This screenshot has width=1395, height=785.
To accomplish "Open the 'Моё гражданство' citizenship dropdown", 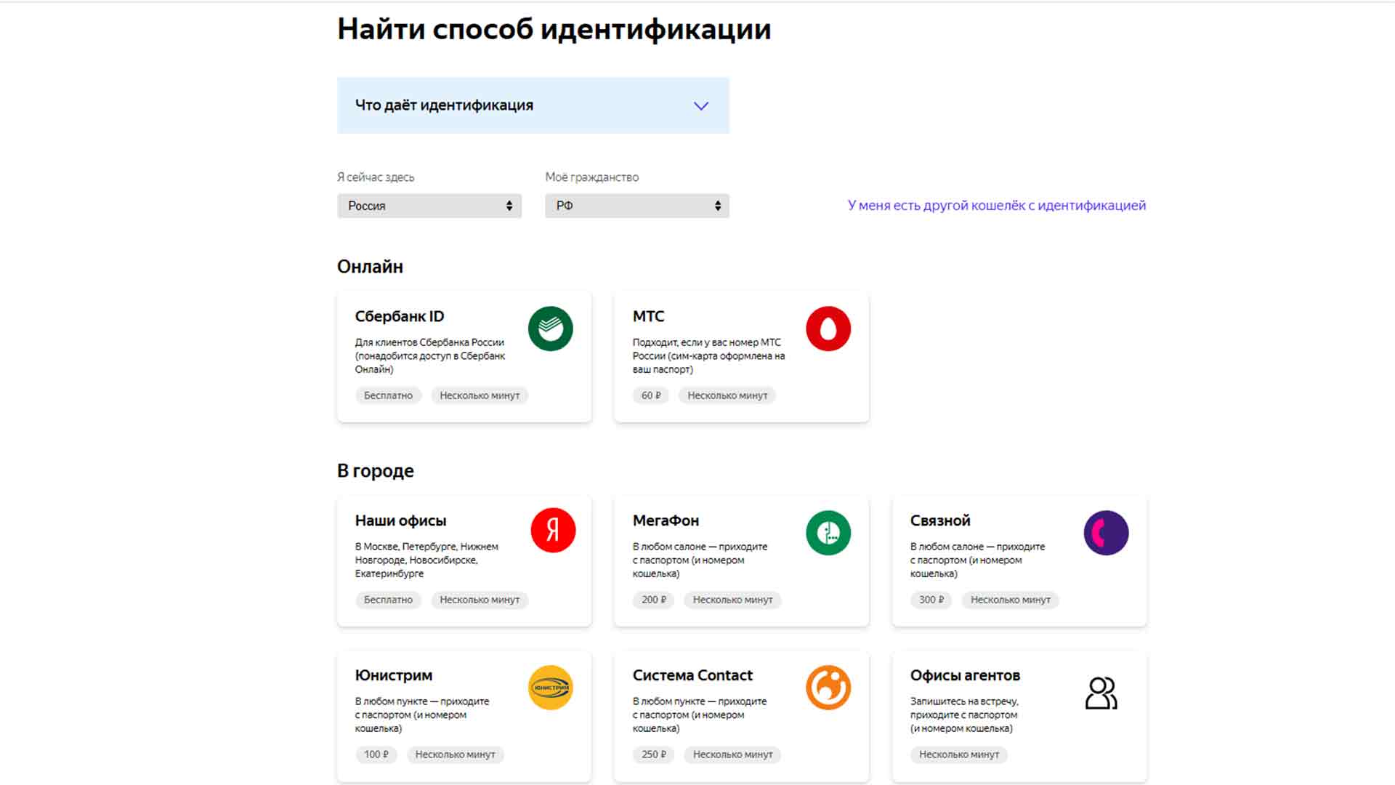I will click(636, 206).
